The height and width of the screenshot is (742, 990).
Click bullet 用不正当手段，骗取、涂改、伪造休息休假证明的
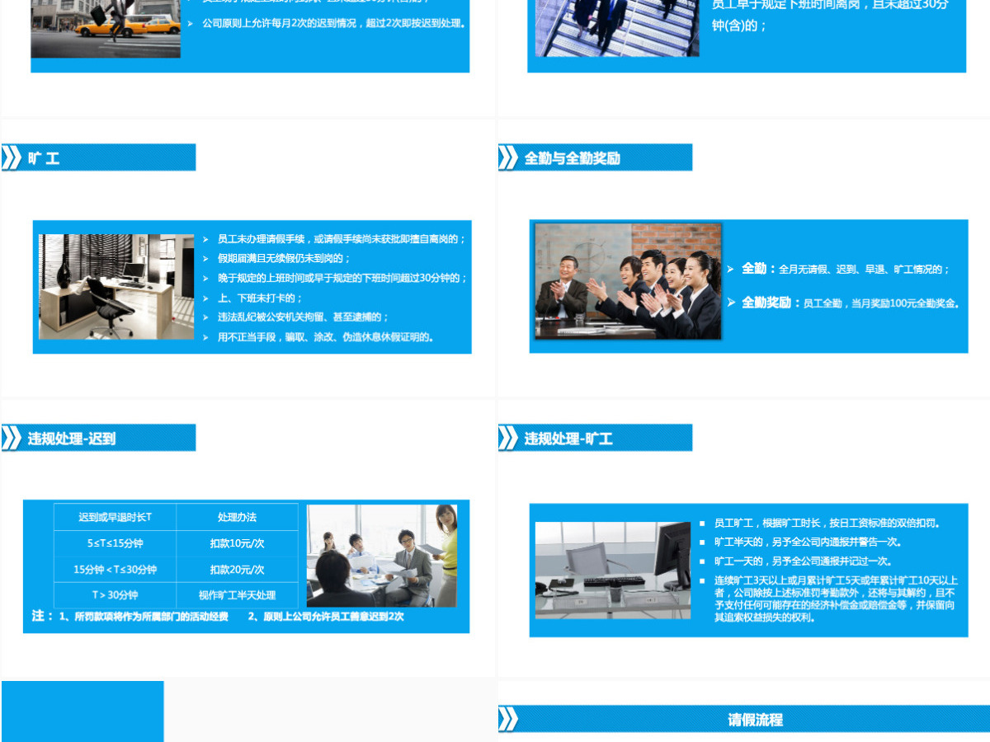click(x=325, y=337)
